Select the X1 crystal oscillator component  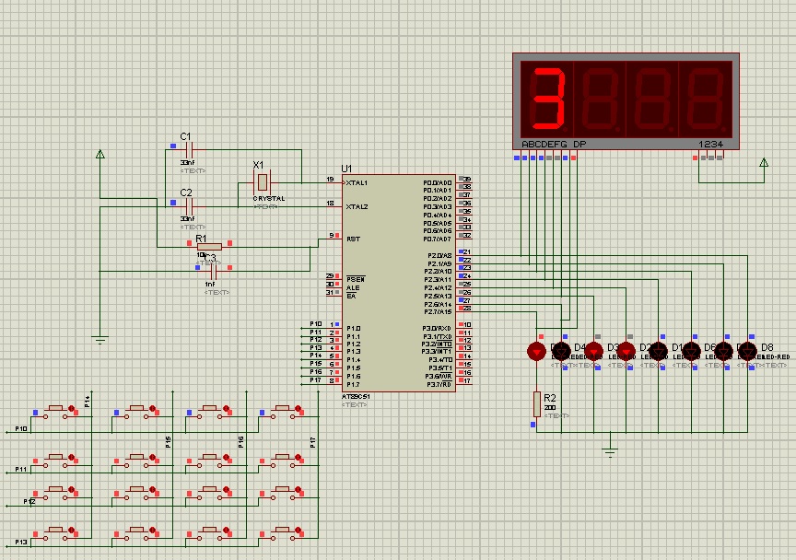(263, 182)
